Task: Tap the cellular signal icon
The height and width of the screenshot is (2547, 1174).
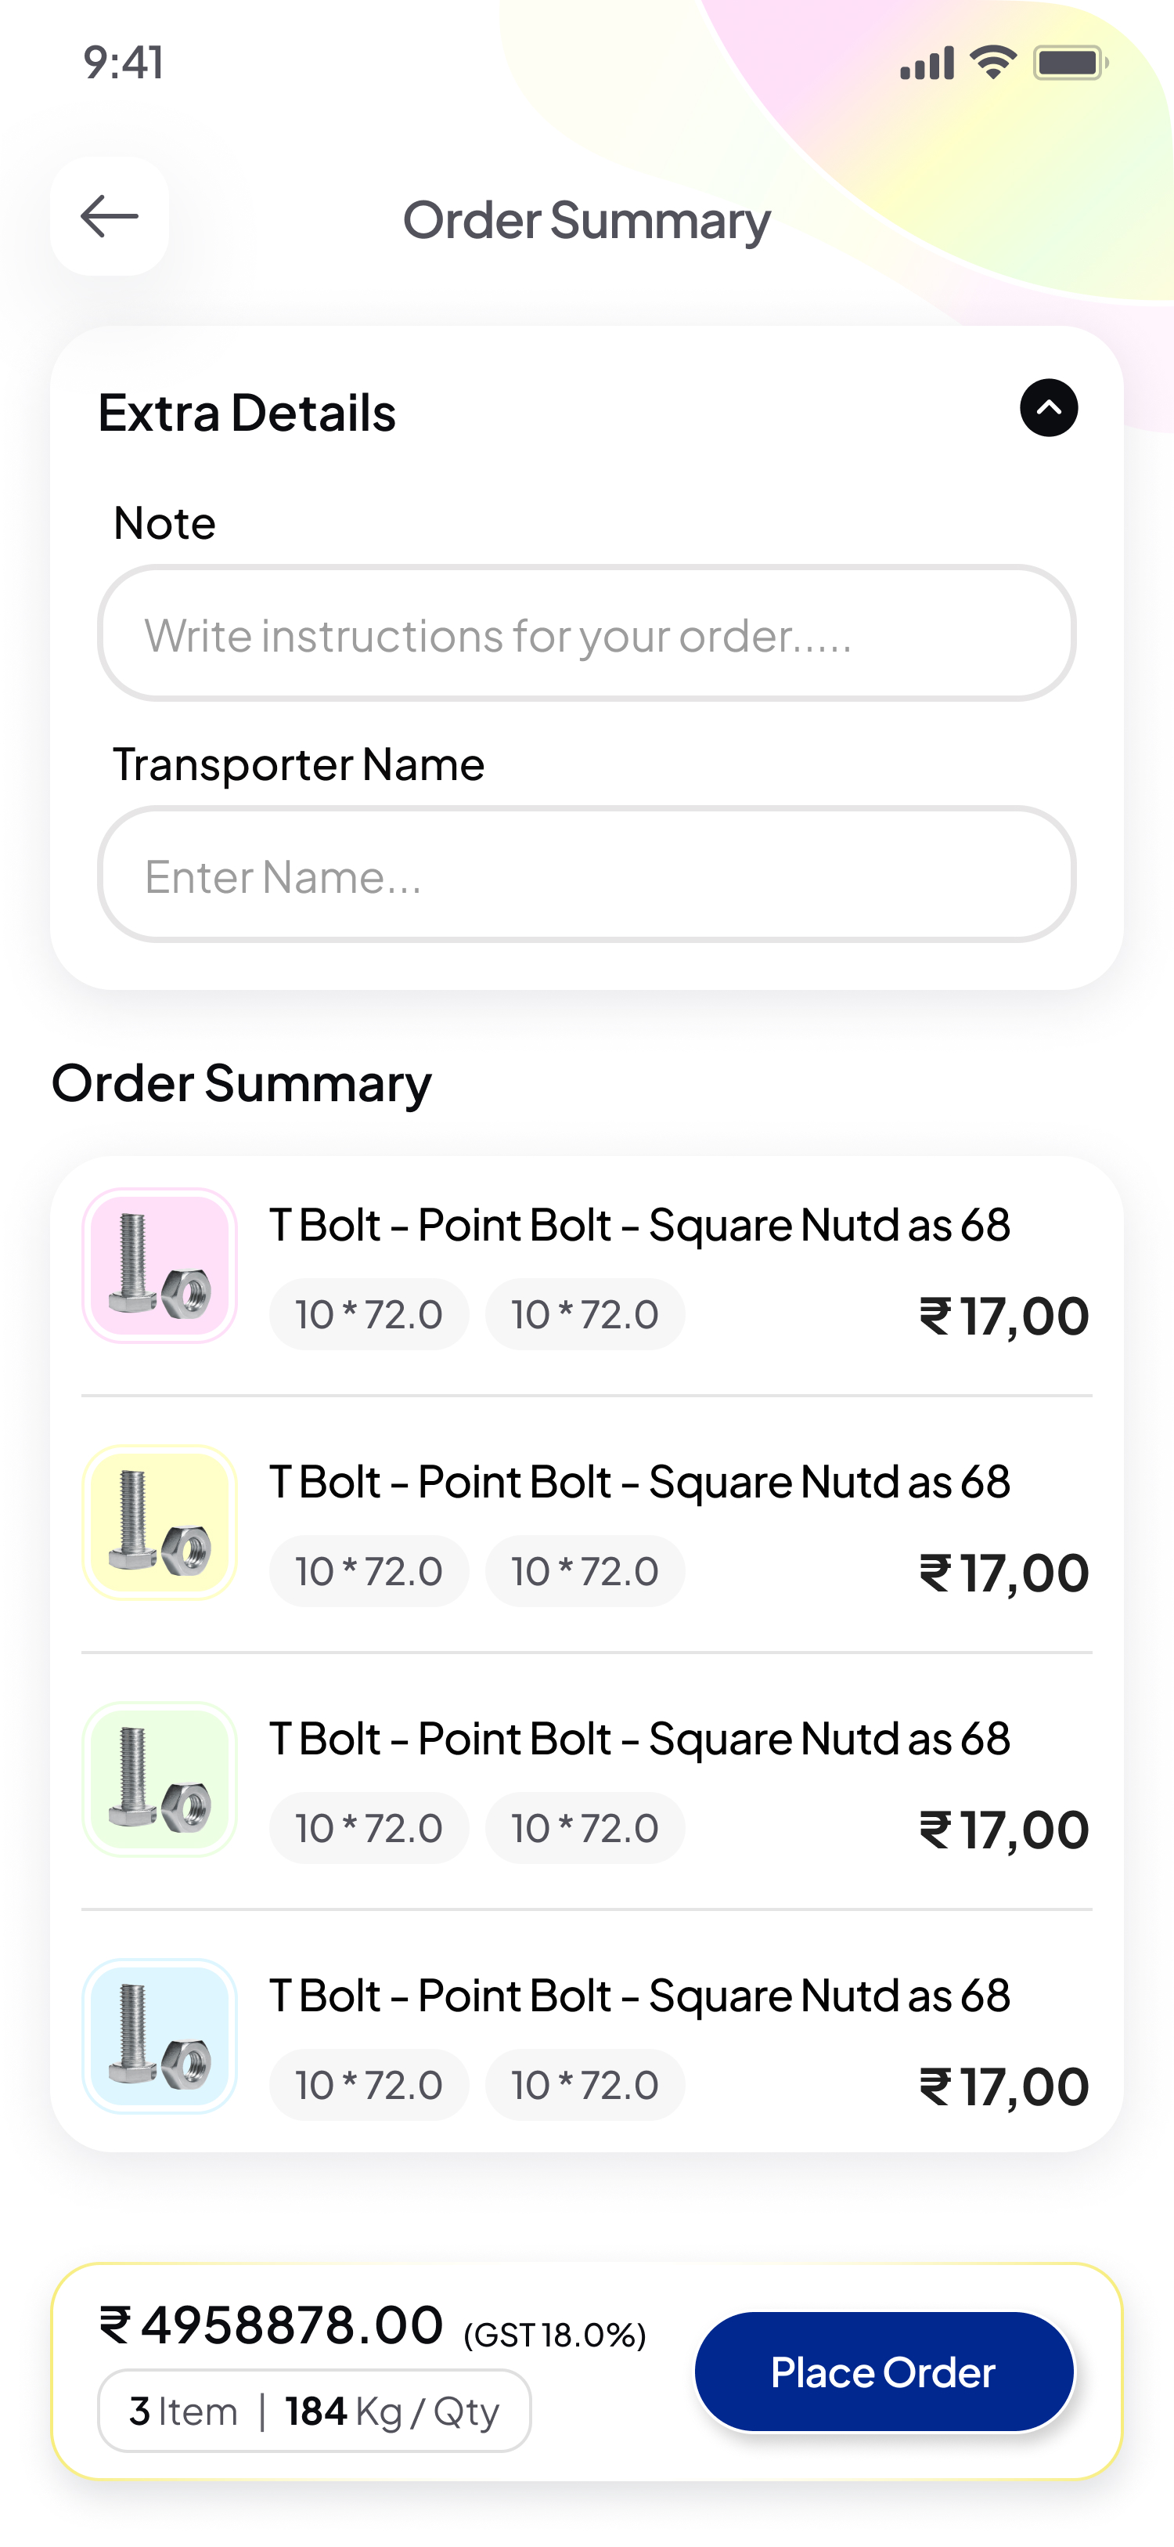Action: pyautogui.click(x=927, y=63)
